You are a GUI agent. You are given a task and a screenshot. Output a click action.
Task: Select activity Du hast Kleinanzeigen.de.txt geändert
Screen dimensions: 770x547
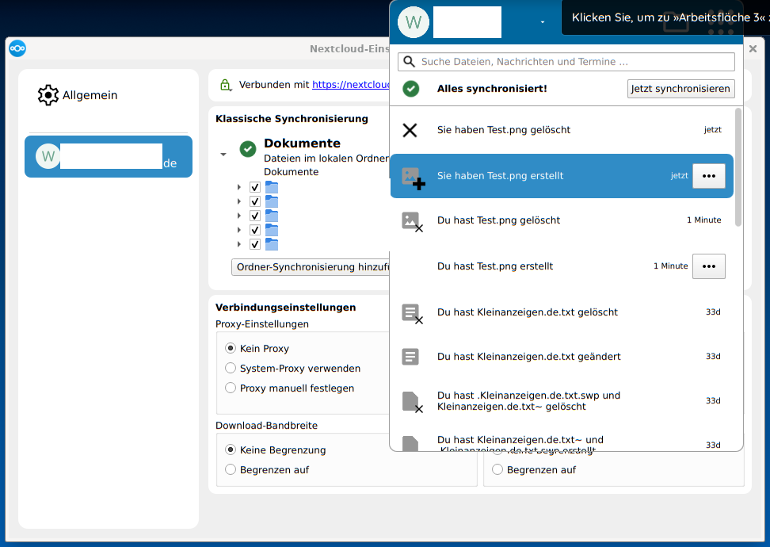point(562,356)
